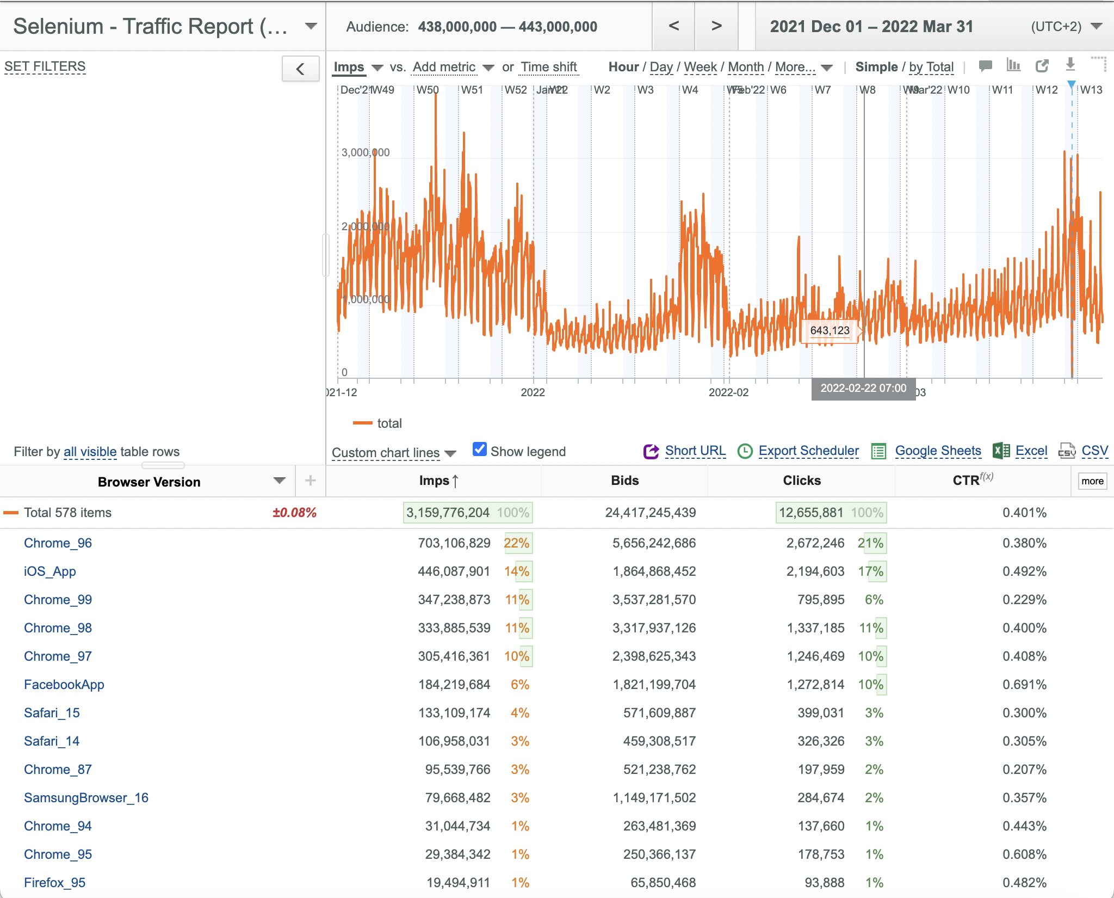Click the blue timeline marker above W13
The image size is (1114, 898).
[x=1072, y=84]
